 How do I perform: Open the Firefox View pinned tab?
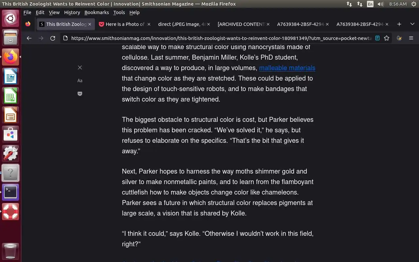(x=28, y=24)
